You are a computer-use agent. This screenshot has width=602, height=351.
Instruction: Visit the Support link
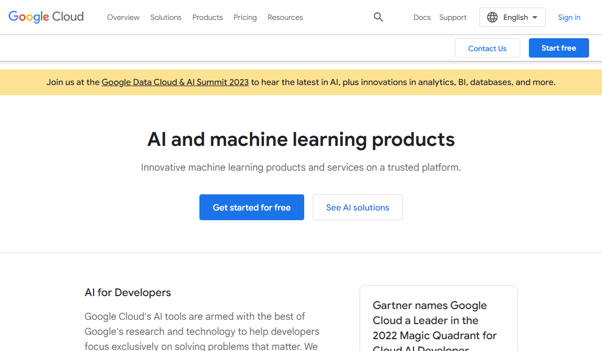tap(453, 17)
